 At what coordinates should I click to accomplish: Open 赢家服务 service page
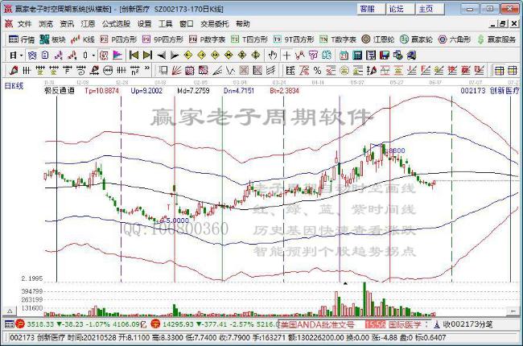(496, 39)
